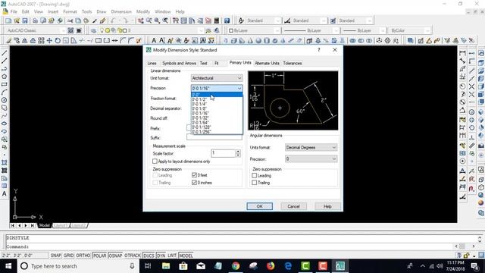Toggle POLAR tracking in status bar
The height and width of the screenshot is (273, 485).
point(99,256)
